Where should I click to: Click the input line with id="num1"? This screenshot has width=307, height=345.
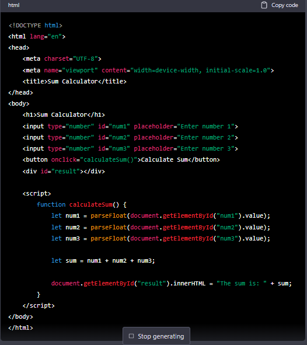(x=130, y=127)
